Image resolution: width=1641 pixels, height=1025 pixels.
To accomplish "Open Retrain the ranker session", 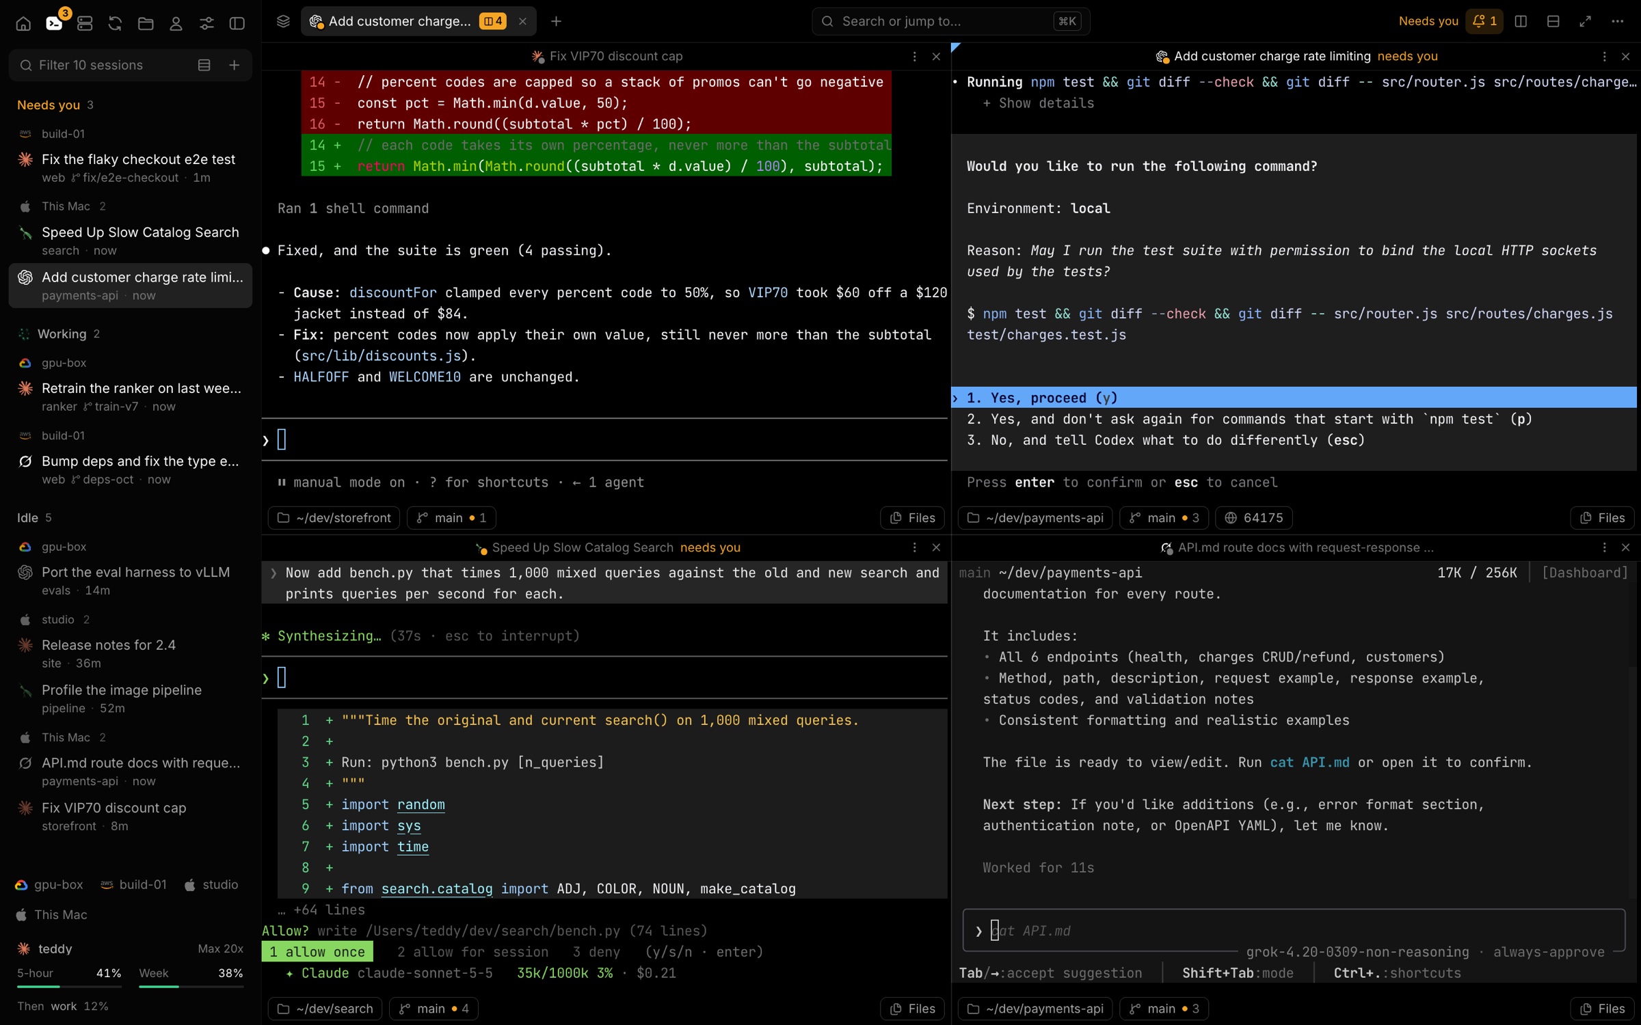I will tap(130, 397).
